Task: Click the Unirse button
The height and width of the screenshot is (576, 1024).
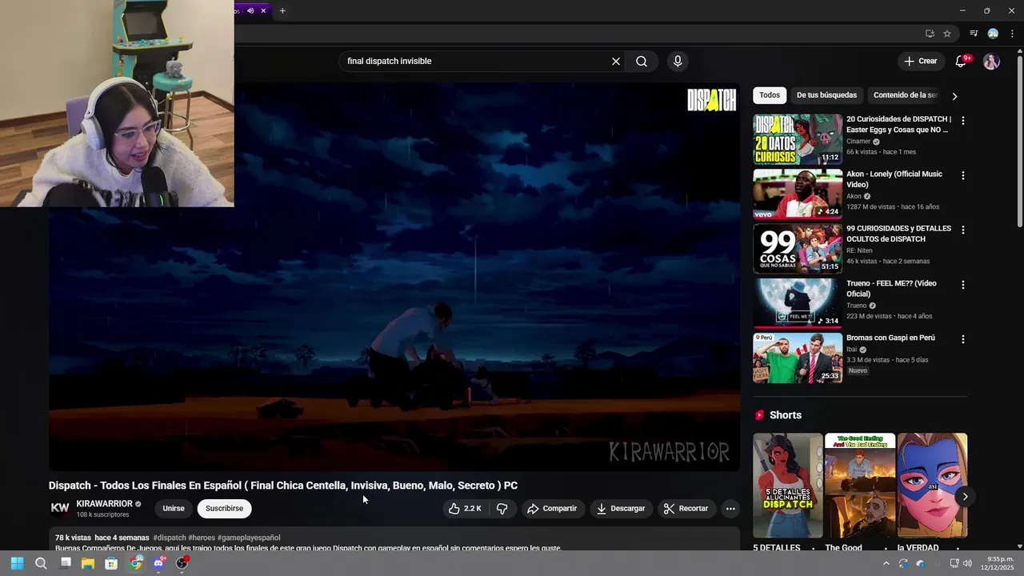Action: pyautogui.click(x=174, y=509)
